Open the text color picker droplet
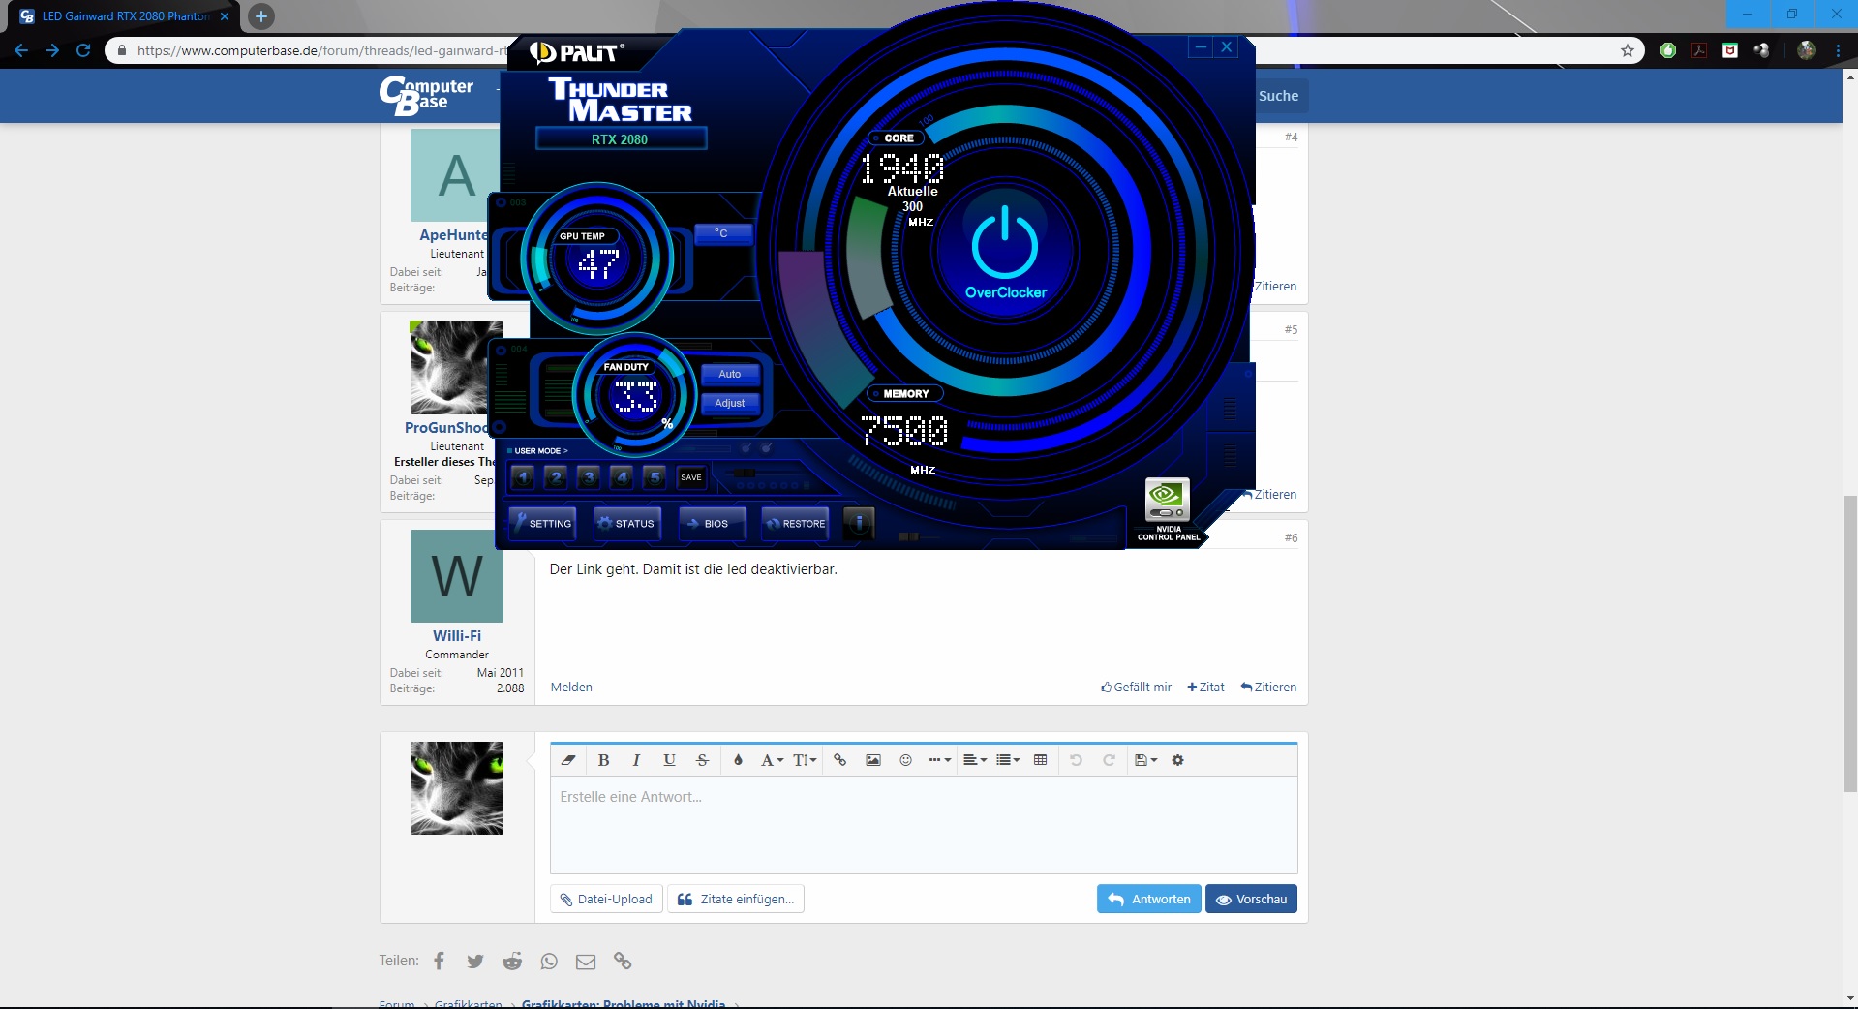The height and width of the screenshot is (1009, 1858). [x=738, y=760]
